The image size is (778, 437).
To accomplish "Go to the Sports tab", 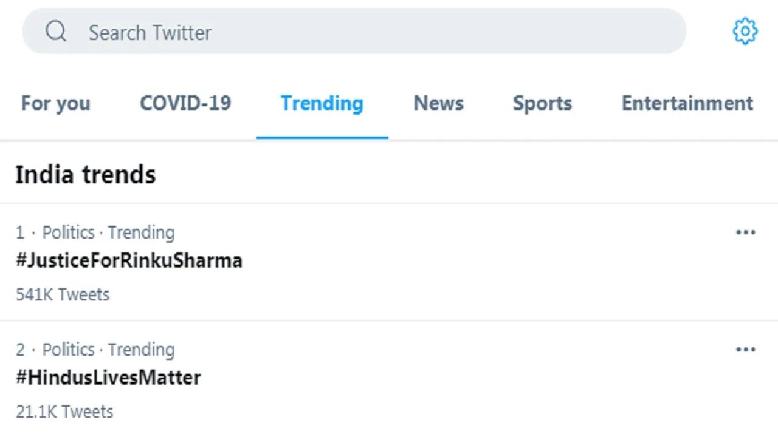I will 542,104.
